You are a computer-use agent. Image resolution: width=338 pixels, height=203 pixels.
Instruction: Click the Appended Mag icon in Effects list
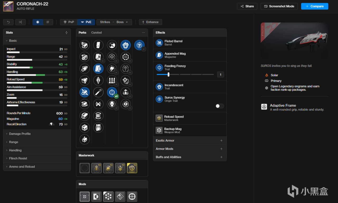(159, 55)
